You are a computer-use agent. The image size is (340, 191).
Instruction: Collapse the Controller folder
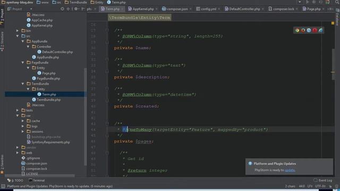(x=28, y=47)
